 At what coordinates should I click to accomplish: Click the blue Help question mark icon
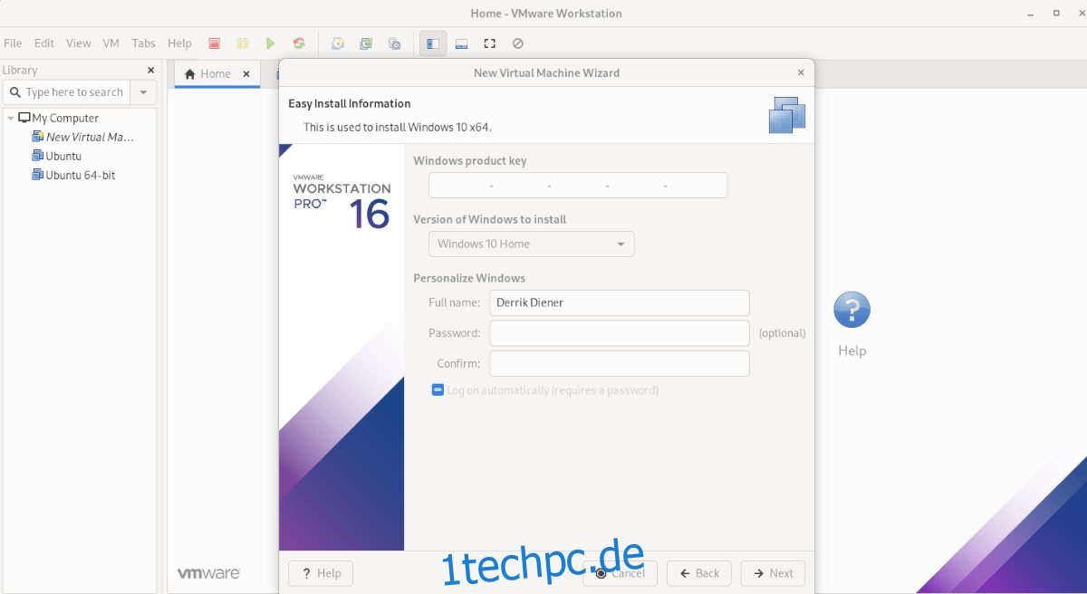[x=851, y=310]
